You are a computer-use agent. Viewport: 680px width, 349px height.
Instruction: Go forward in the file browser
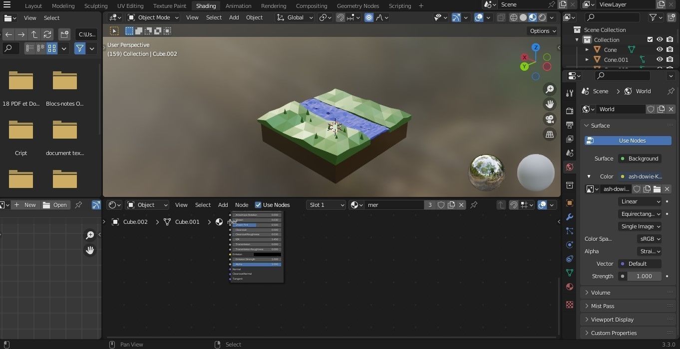(21, 35)
